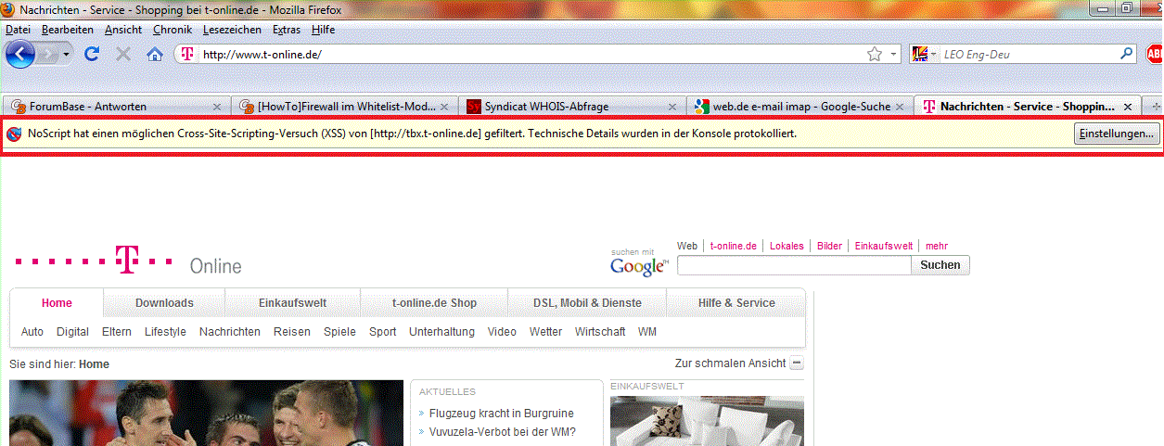The height and width of the screenshot is (446, 1164).
Task: Click the Suchen button
Action: (940, 265)
